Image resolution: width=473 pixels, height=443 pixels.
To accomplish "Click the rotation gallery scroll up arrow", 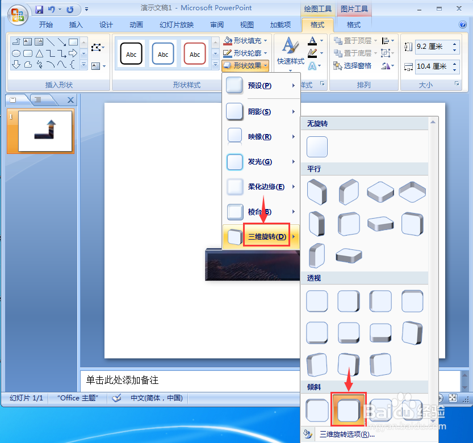I will pos(433,122).
